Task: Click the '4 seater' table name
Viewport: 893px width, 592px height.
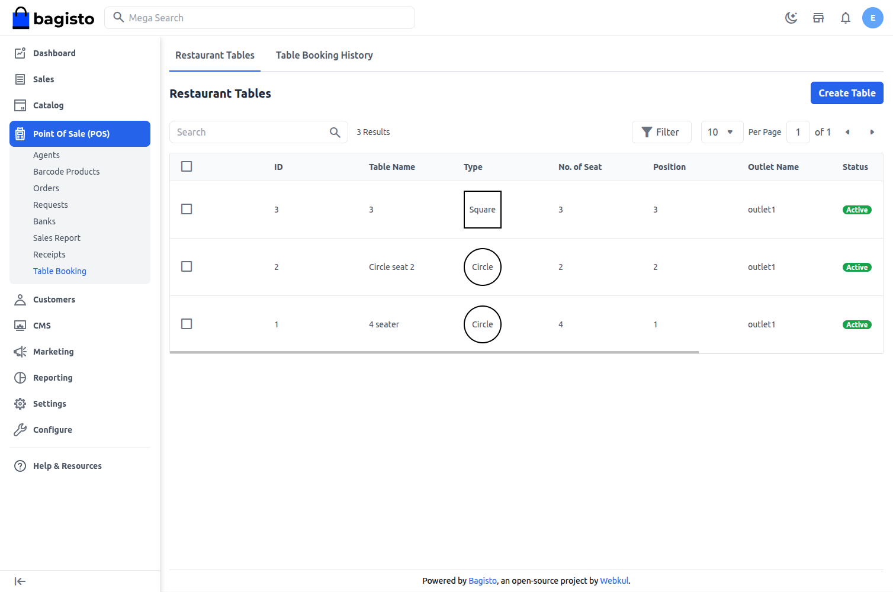Action: 384,324
